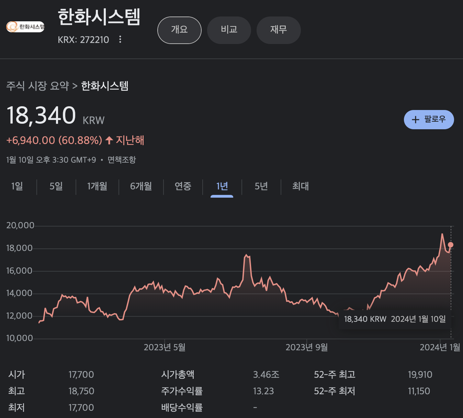Open the 재무 tab
The width and height of the screenshot is (463, 418).
click(279, 30)
